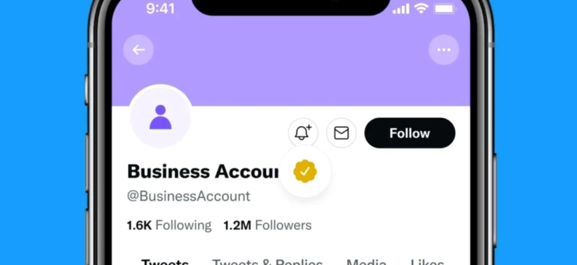Switch to the Tweets tab
The height and width of the screenshot is (265, 577).
click(164, 262)
